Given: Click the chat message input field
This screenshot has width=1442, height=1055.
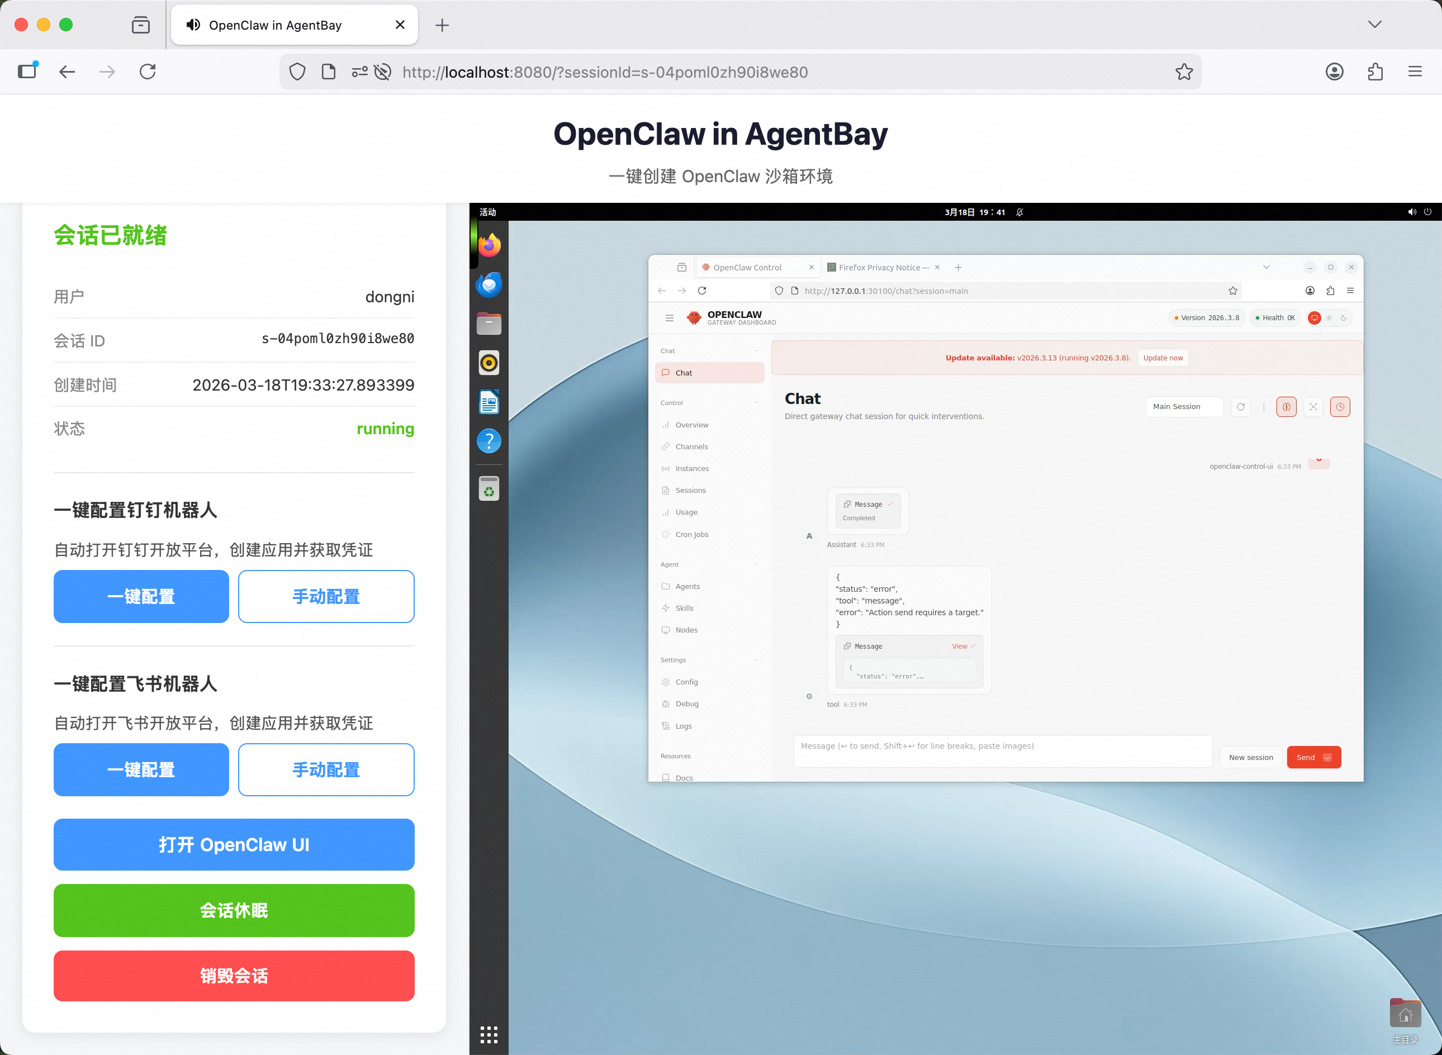Looking at the screenshot, I should [1002, 751].
